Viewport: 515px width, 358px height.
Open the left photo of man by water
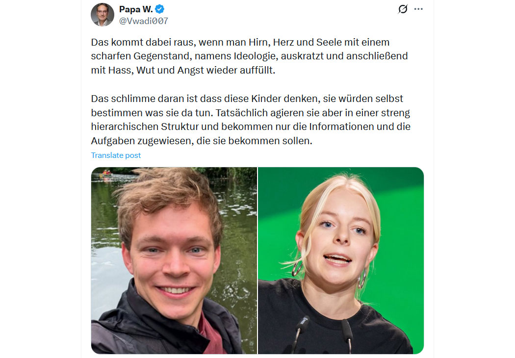(174, 260)
